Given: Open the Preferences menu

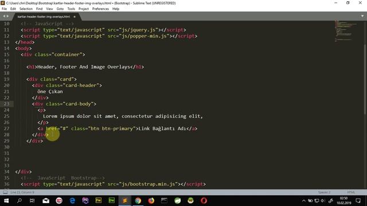Looking at the screenshot, I should (100, 9).
